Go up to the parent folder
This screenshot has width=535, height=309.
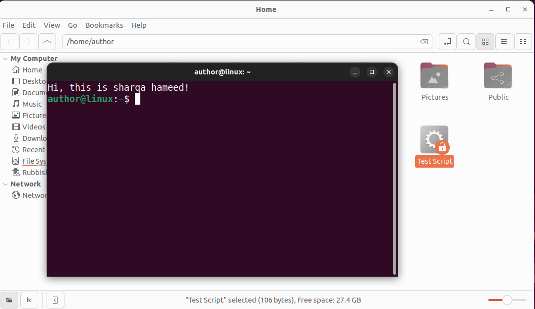47,42
